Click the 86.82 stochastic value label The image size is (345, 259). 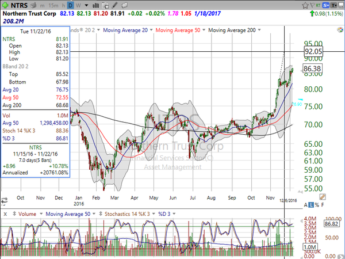click(331, 224)
